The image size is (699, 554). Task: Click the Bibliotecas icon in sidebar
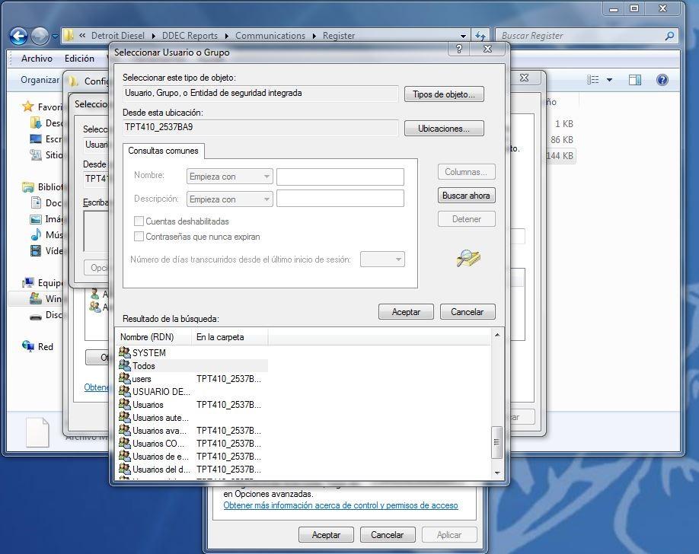[x=27, y=186]
